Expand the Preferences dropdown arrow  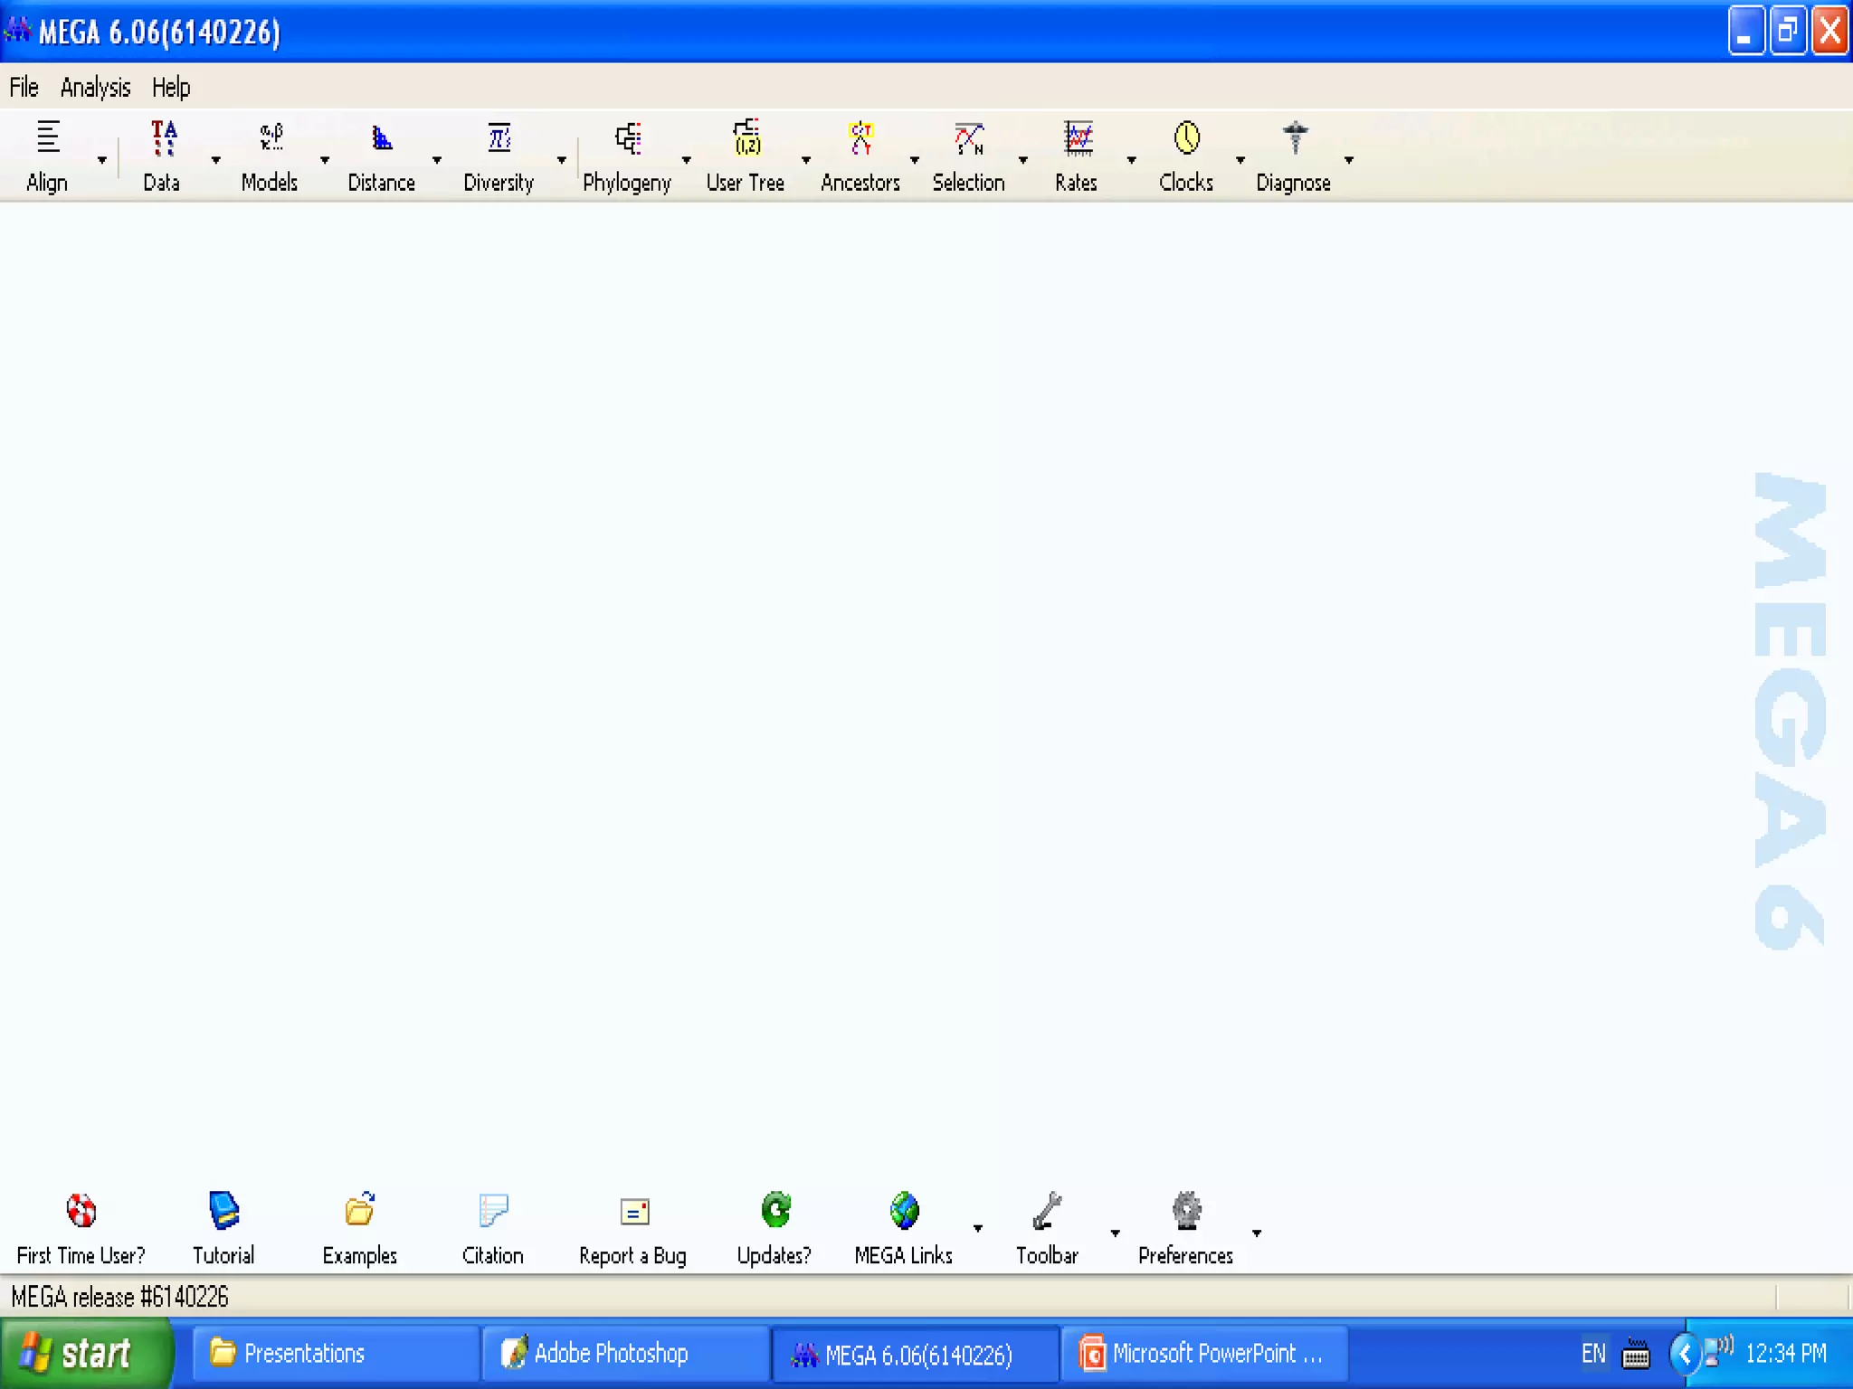(x=1256, y=1233)
